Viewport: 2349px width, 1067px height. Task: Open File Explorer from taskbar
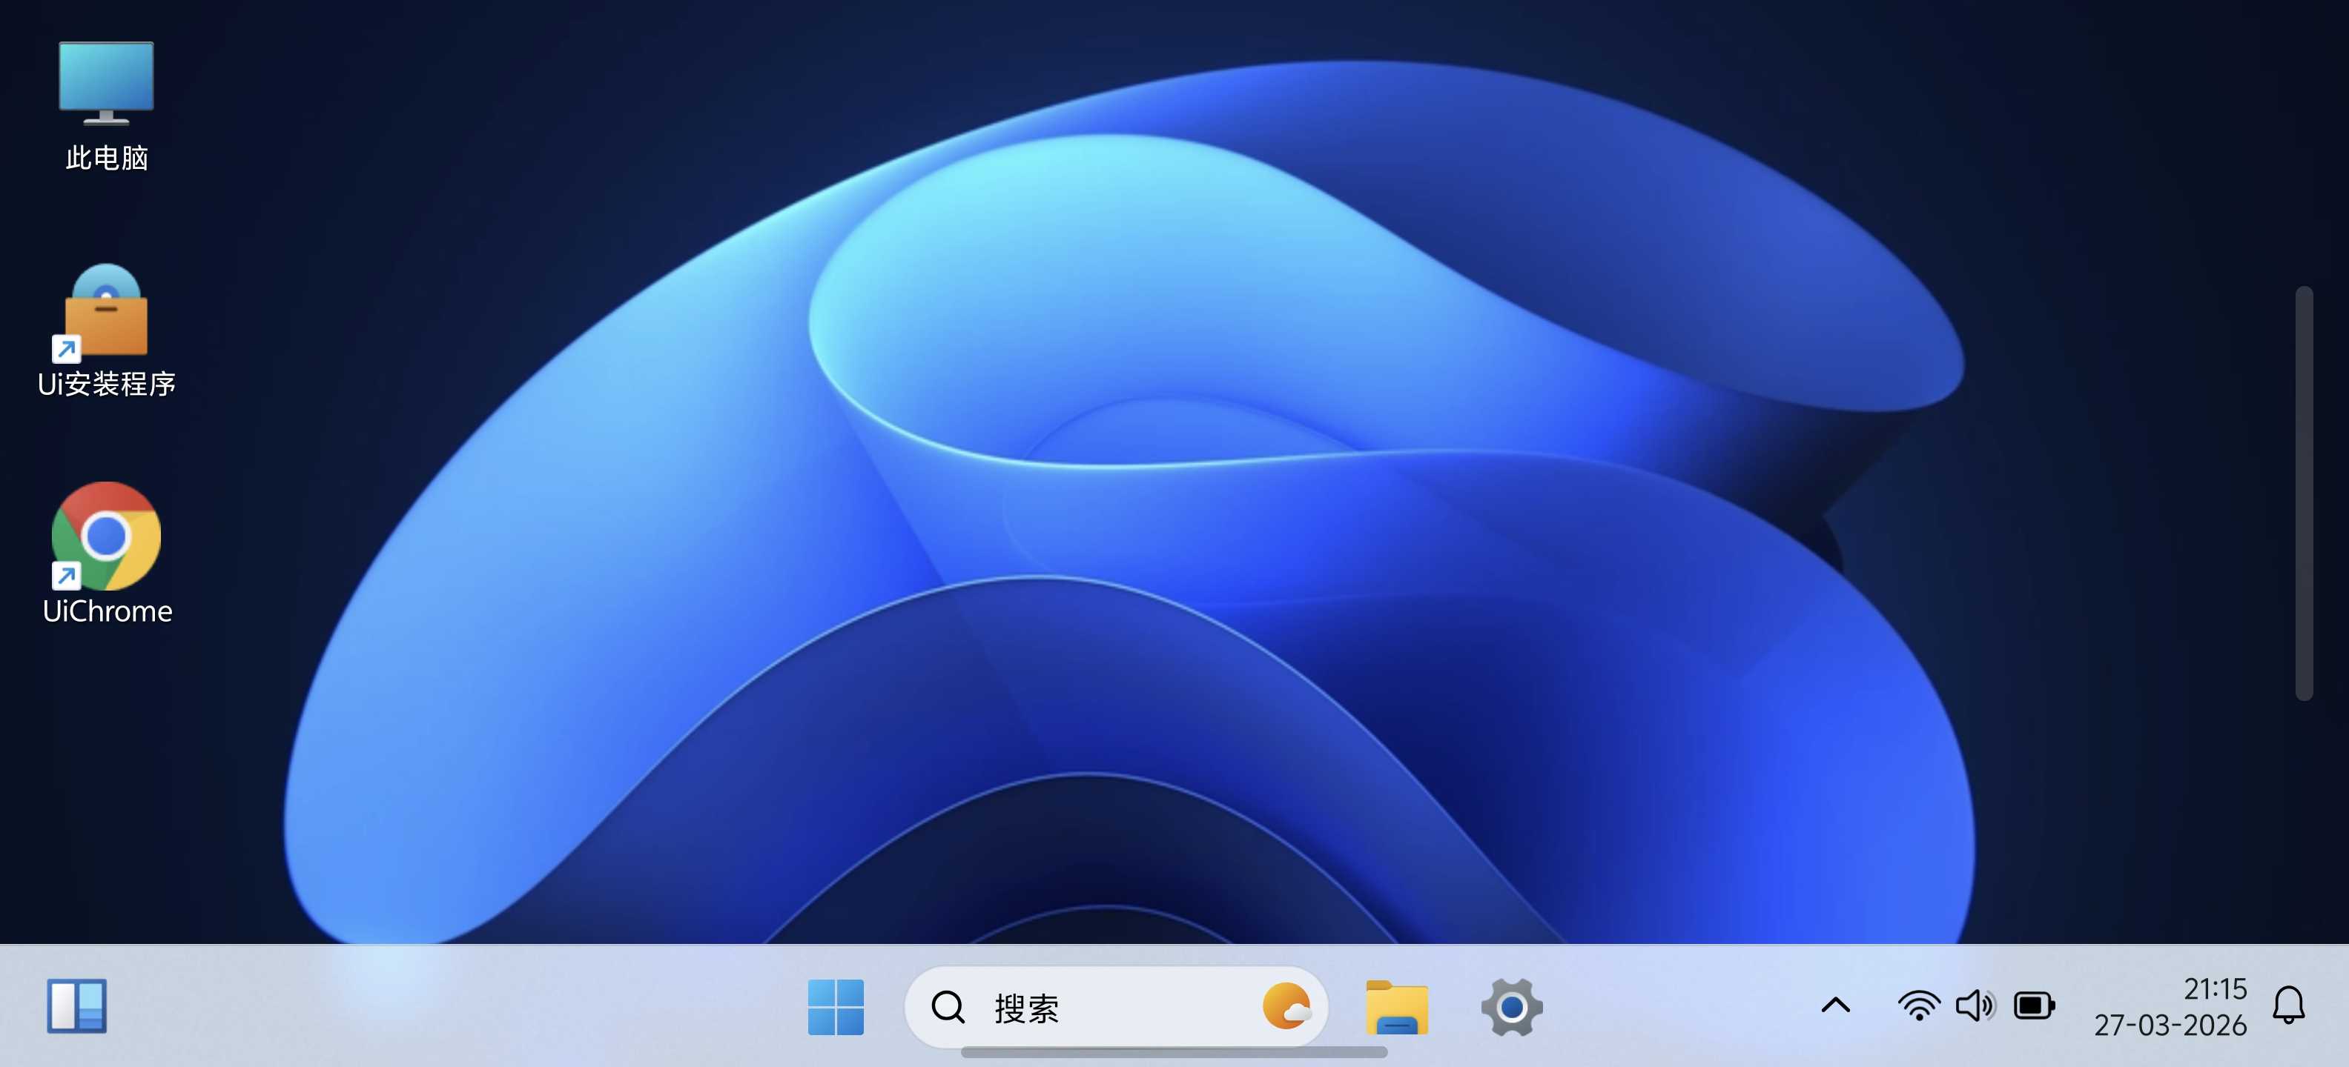click(x=1396, y=1007)
